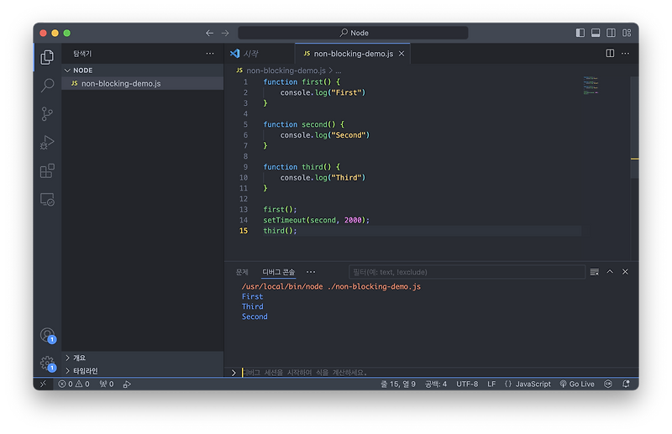Viewport: 672px width, 434px height.
Task: Open the Run and Debug view
Action: coord(47,142)
